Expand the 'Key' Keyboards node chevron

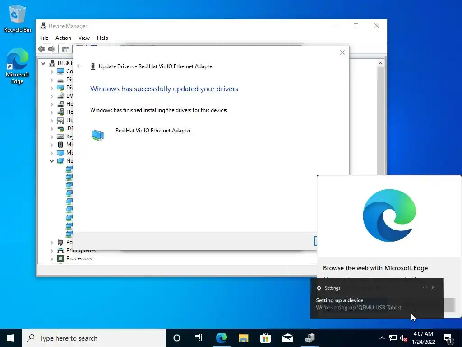[x=51, y=136]
